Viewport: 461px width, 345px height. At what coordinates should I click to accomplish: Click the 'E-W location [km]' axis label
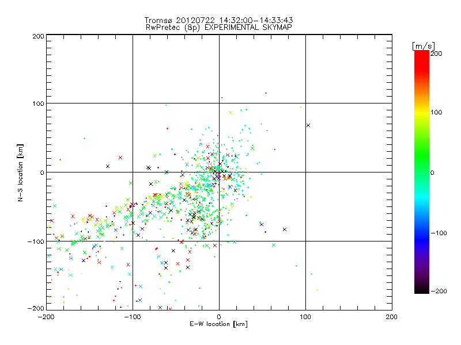218,324
